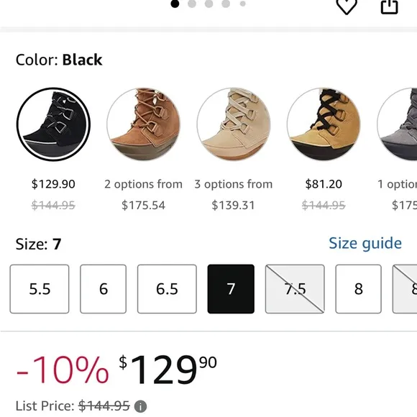Choose size 6

[104, 289]
